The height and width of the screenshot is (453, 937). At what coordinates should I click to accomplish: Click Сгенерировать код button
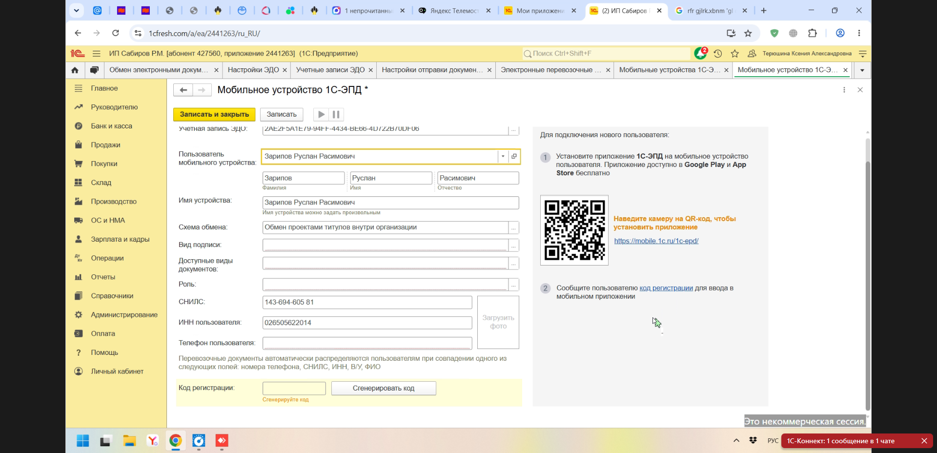384,388
